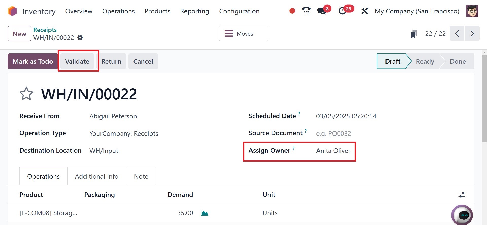Image resolution: width=487 pixels, height=225 pixels.
Task: Click the gear icon beside WH/IN/00022
Action: tap(80, 38)
